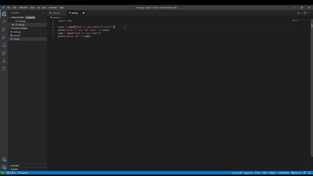
Task: Open the Testing flask view
Action: [x=4, y=61]
